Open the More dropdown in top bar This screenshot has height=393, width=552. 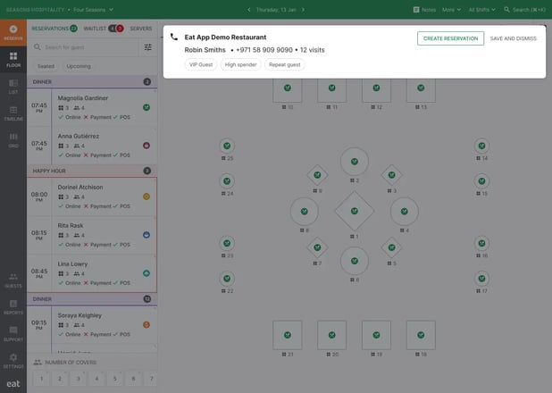click(x=451, y=10)
